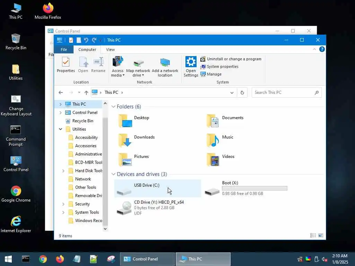Screen dimensions: 355x266
Task: Select Change Keyboard Layout desktop icon
Action: (x=16, y=105)
